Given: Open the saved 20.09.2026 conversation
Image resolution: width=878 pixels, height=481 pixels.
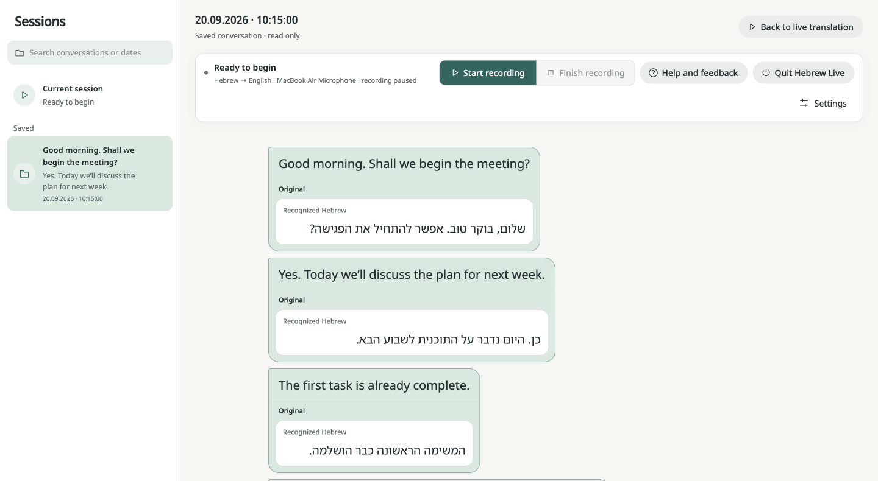Looking at the screenshot, I should [90, 174].
